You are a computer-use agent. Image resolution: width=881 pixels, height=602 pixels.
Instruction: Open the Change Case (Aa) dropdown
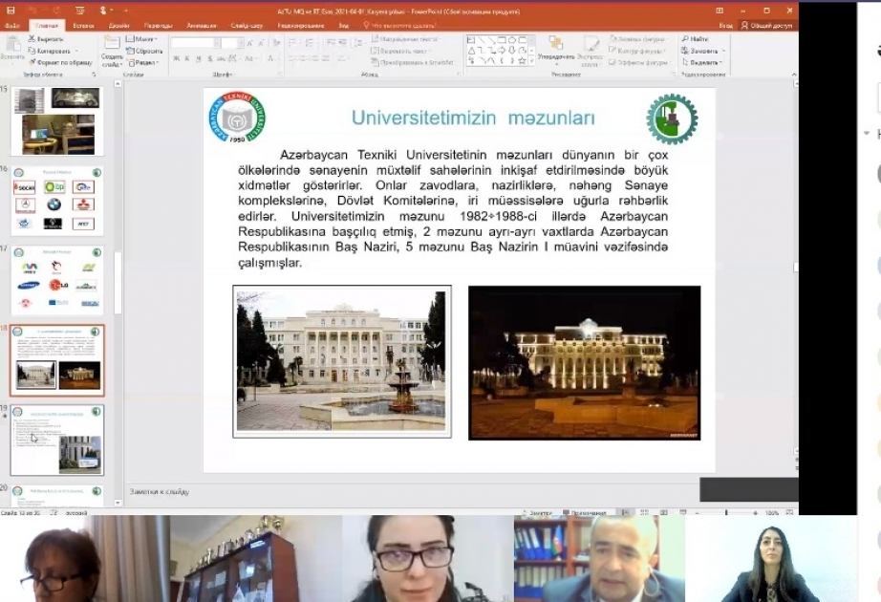click(x=250, y=58)
